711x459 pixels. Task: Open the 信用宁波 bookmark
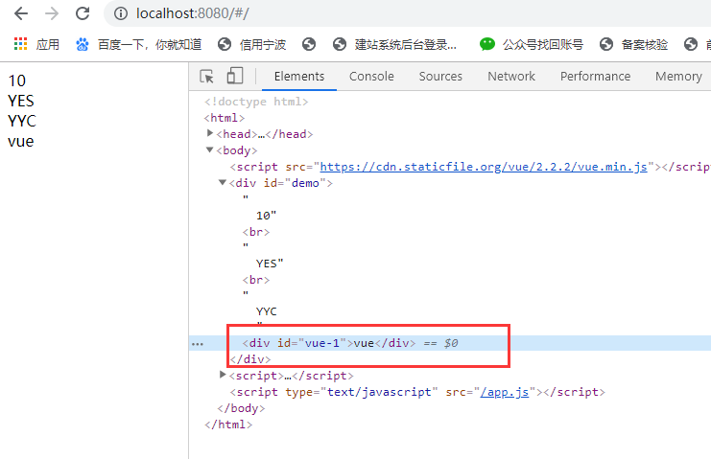click(x=251, y=44)
